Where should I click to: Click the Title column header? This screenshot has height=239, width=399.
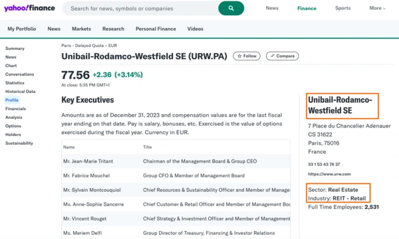coord(148,147)
